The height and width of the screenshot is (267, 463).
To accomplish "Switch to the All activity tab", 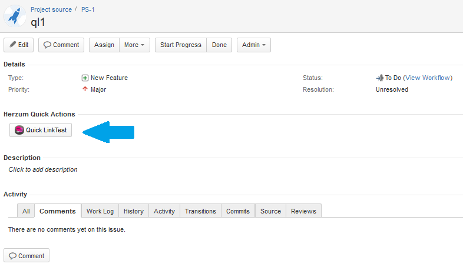I will pos(26,211).
